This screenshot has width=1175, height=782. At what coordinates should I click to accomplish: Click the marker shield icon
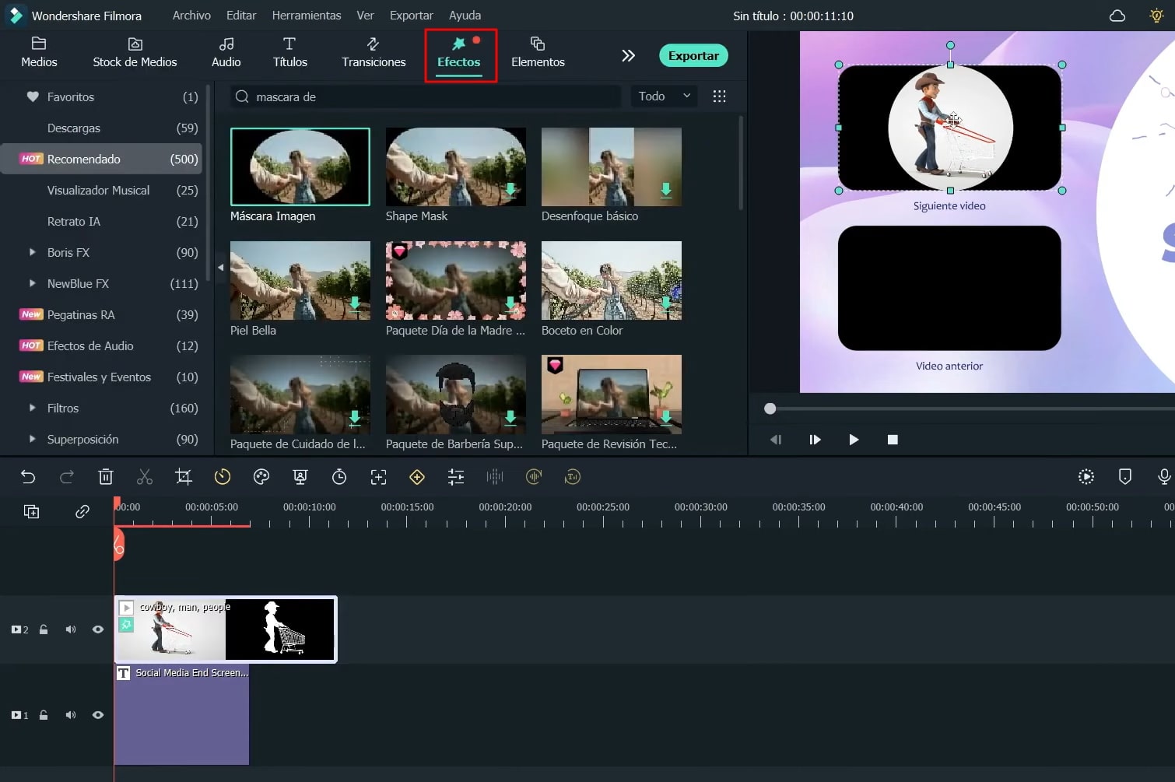(x=1125, y=477)
